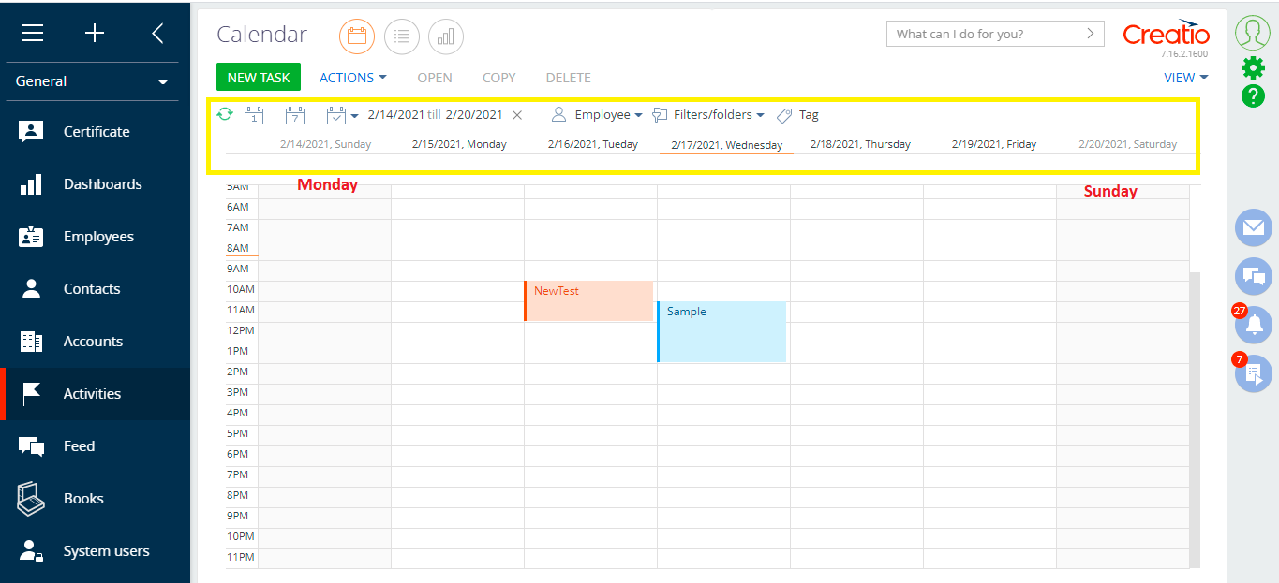Viewport: 1279px width, 583px height.
Task: Click the Creatio logo
Action: coord(1167,34)
